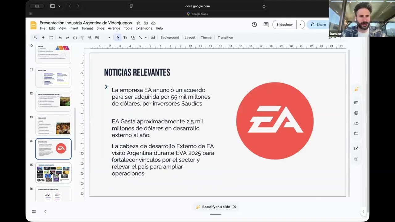Switch to grid view of slides
The height and width of the screenshot is (222, 395).
click(x=34, y=212)
